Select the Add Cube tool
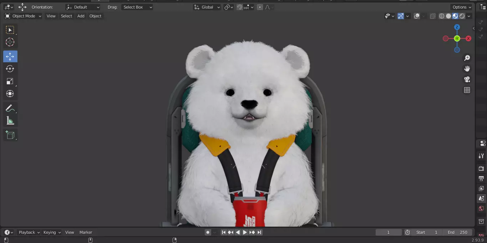Viewport: 487px width, 243px height. pyautogui.click(x=10, y=135)
